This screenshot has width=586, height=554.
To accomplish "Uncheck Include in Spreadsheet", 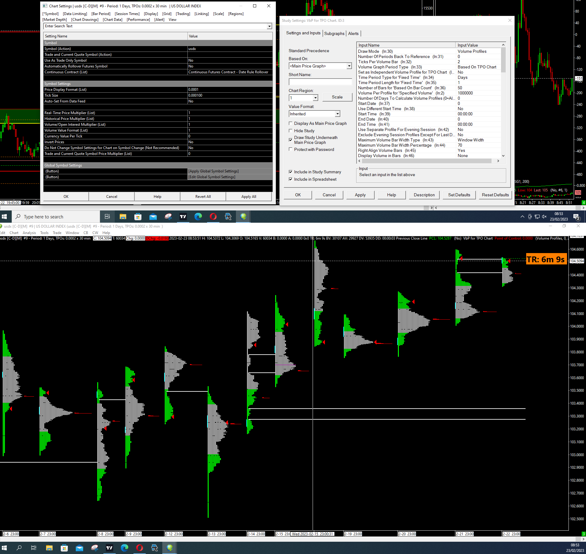I will 291,179.
